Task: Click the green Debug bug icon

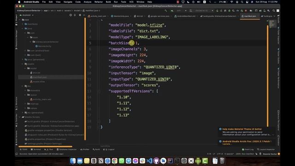Action: coord(230,11)
